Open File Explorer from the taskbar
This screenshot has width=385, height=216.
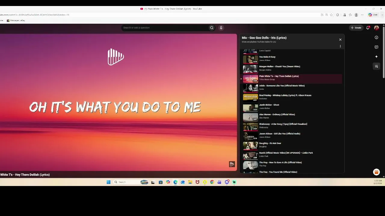coord(190,182)
